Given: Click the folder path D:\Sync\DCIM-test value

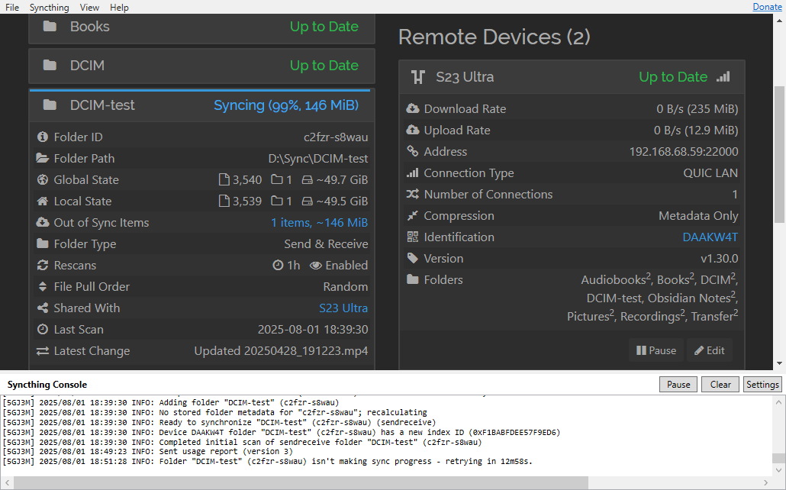Looking at the screenshot, I should coord(317,159).
